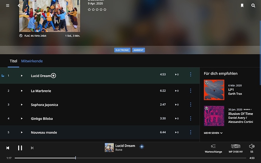Screen dimensions: 261x163
Task: Rate the album with the first star
Action: coord(89,9)
